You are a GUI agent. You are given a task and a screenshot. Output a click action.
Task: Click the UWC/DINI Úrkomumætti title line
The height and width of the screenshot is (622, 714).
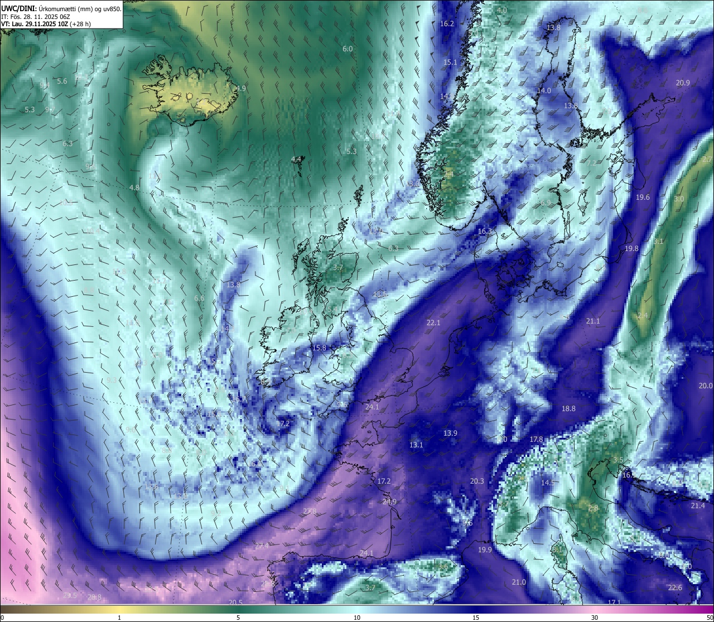[61, 8]
